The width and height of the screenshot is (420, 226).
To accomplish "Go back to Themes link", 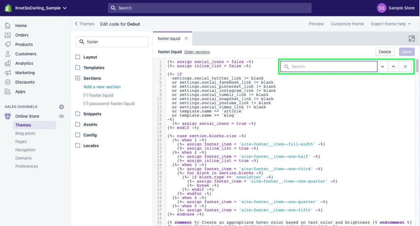I will 84,24.
